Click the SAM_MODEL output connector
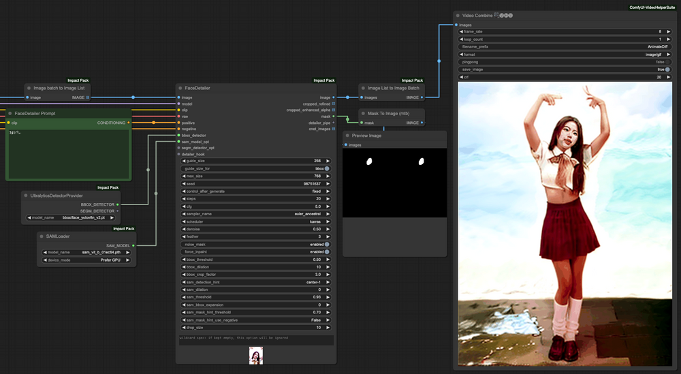Image resolution: width=681 pixels, height=374 pixels. [x=133, y=245]
